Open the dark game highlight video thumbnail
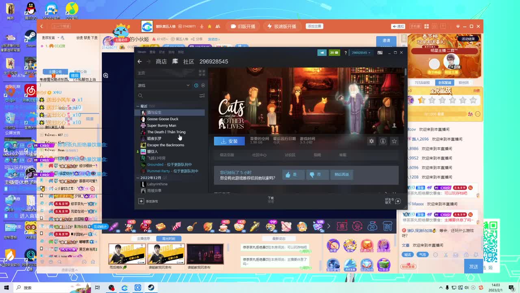Image resolution: width=520 pixels, height=293 pixels. (x=205, y=254)
